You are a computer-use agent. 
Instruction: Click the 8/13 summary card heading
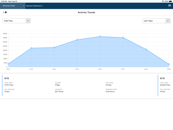point(162,79)
